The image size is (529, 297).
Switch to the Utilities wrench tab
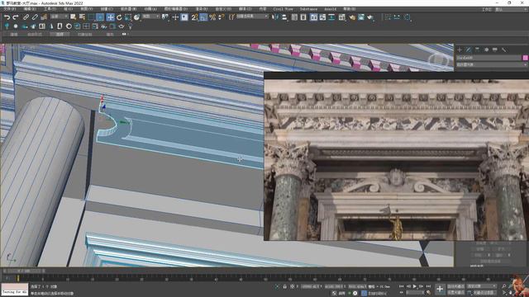[x=503, y=49]
